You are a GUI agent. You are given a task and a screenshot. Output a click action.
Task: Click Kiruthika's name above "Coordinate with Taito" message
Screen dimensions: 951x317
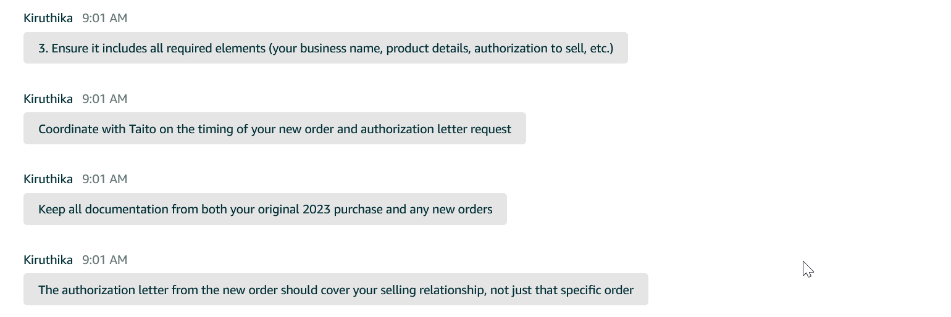point(48,99)
